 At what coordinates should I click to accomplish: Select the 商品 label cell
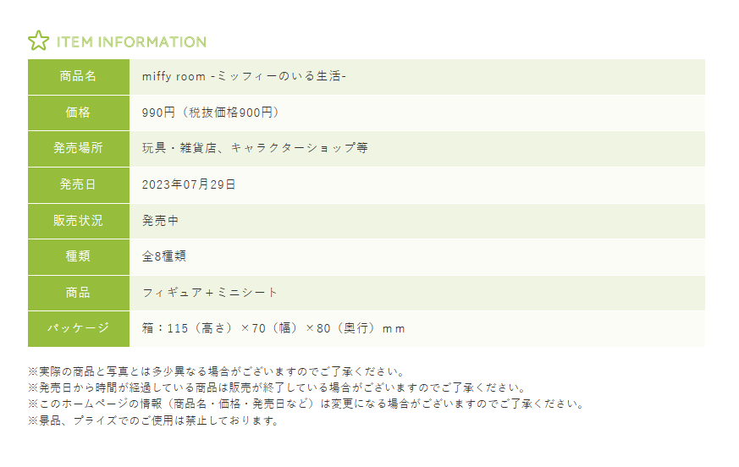pyautogui.click(x=79, y=293)
